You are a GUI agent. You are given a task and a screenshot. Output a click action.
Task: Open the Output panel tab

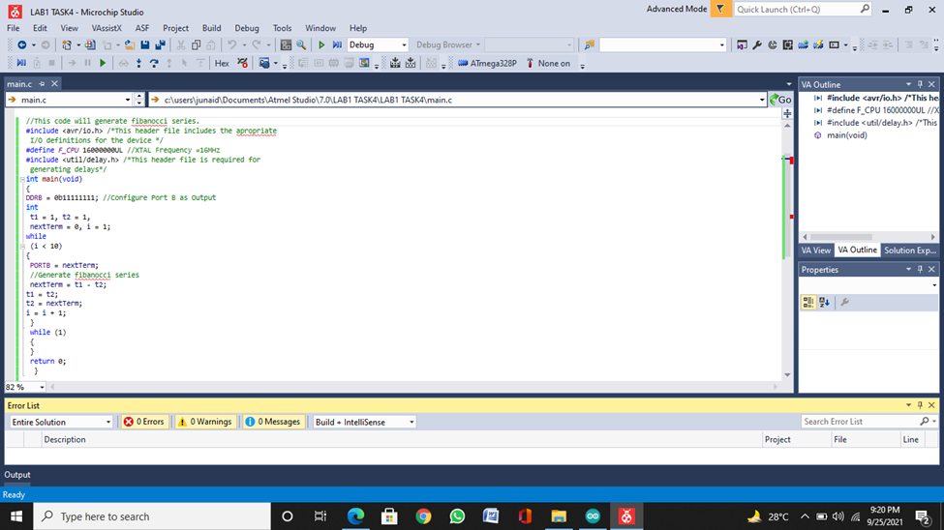(x=17, y=475)
